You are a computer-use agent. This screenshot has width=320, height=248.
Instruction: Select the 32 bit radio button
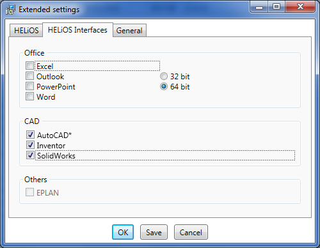[164, 76]
